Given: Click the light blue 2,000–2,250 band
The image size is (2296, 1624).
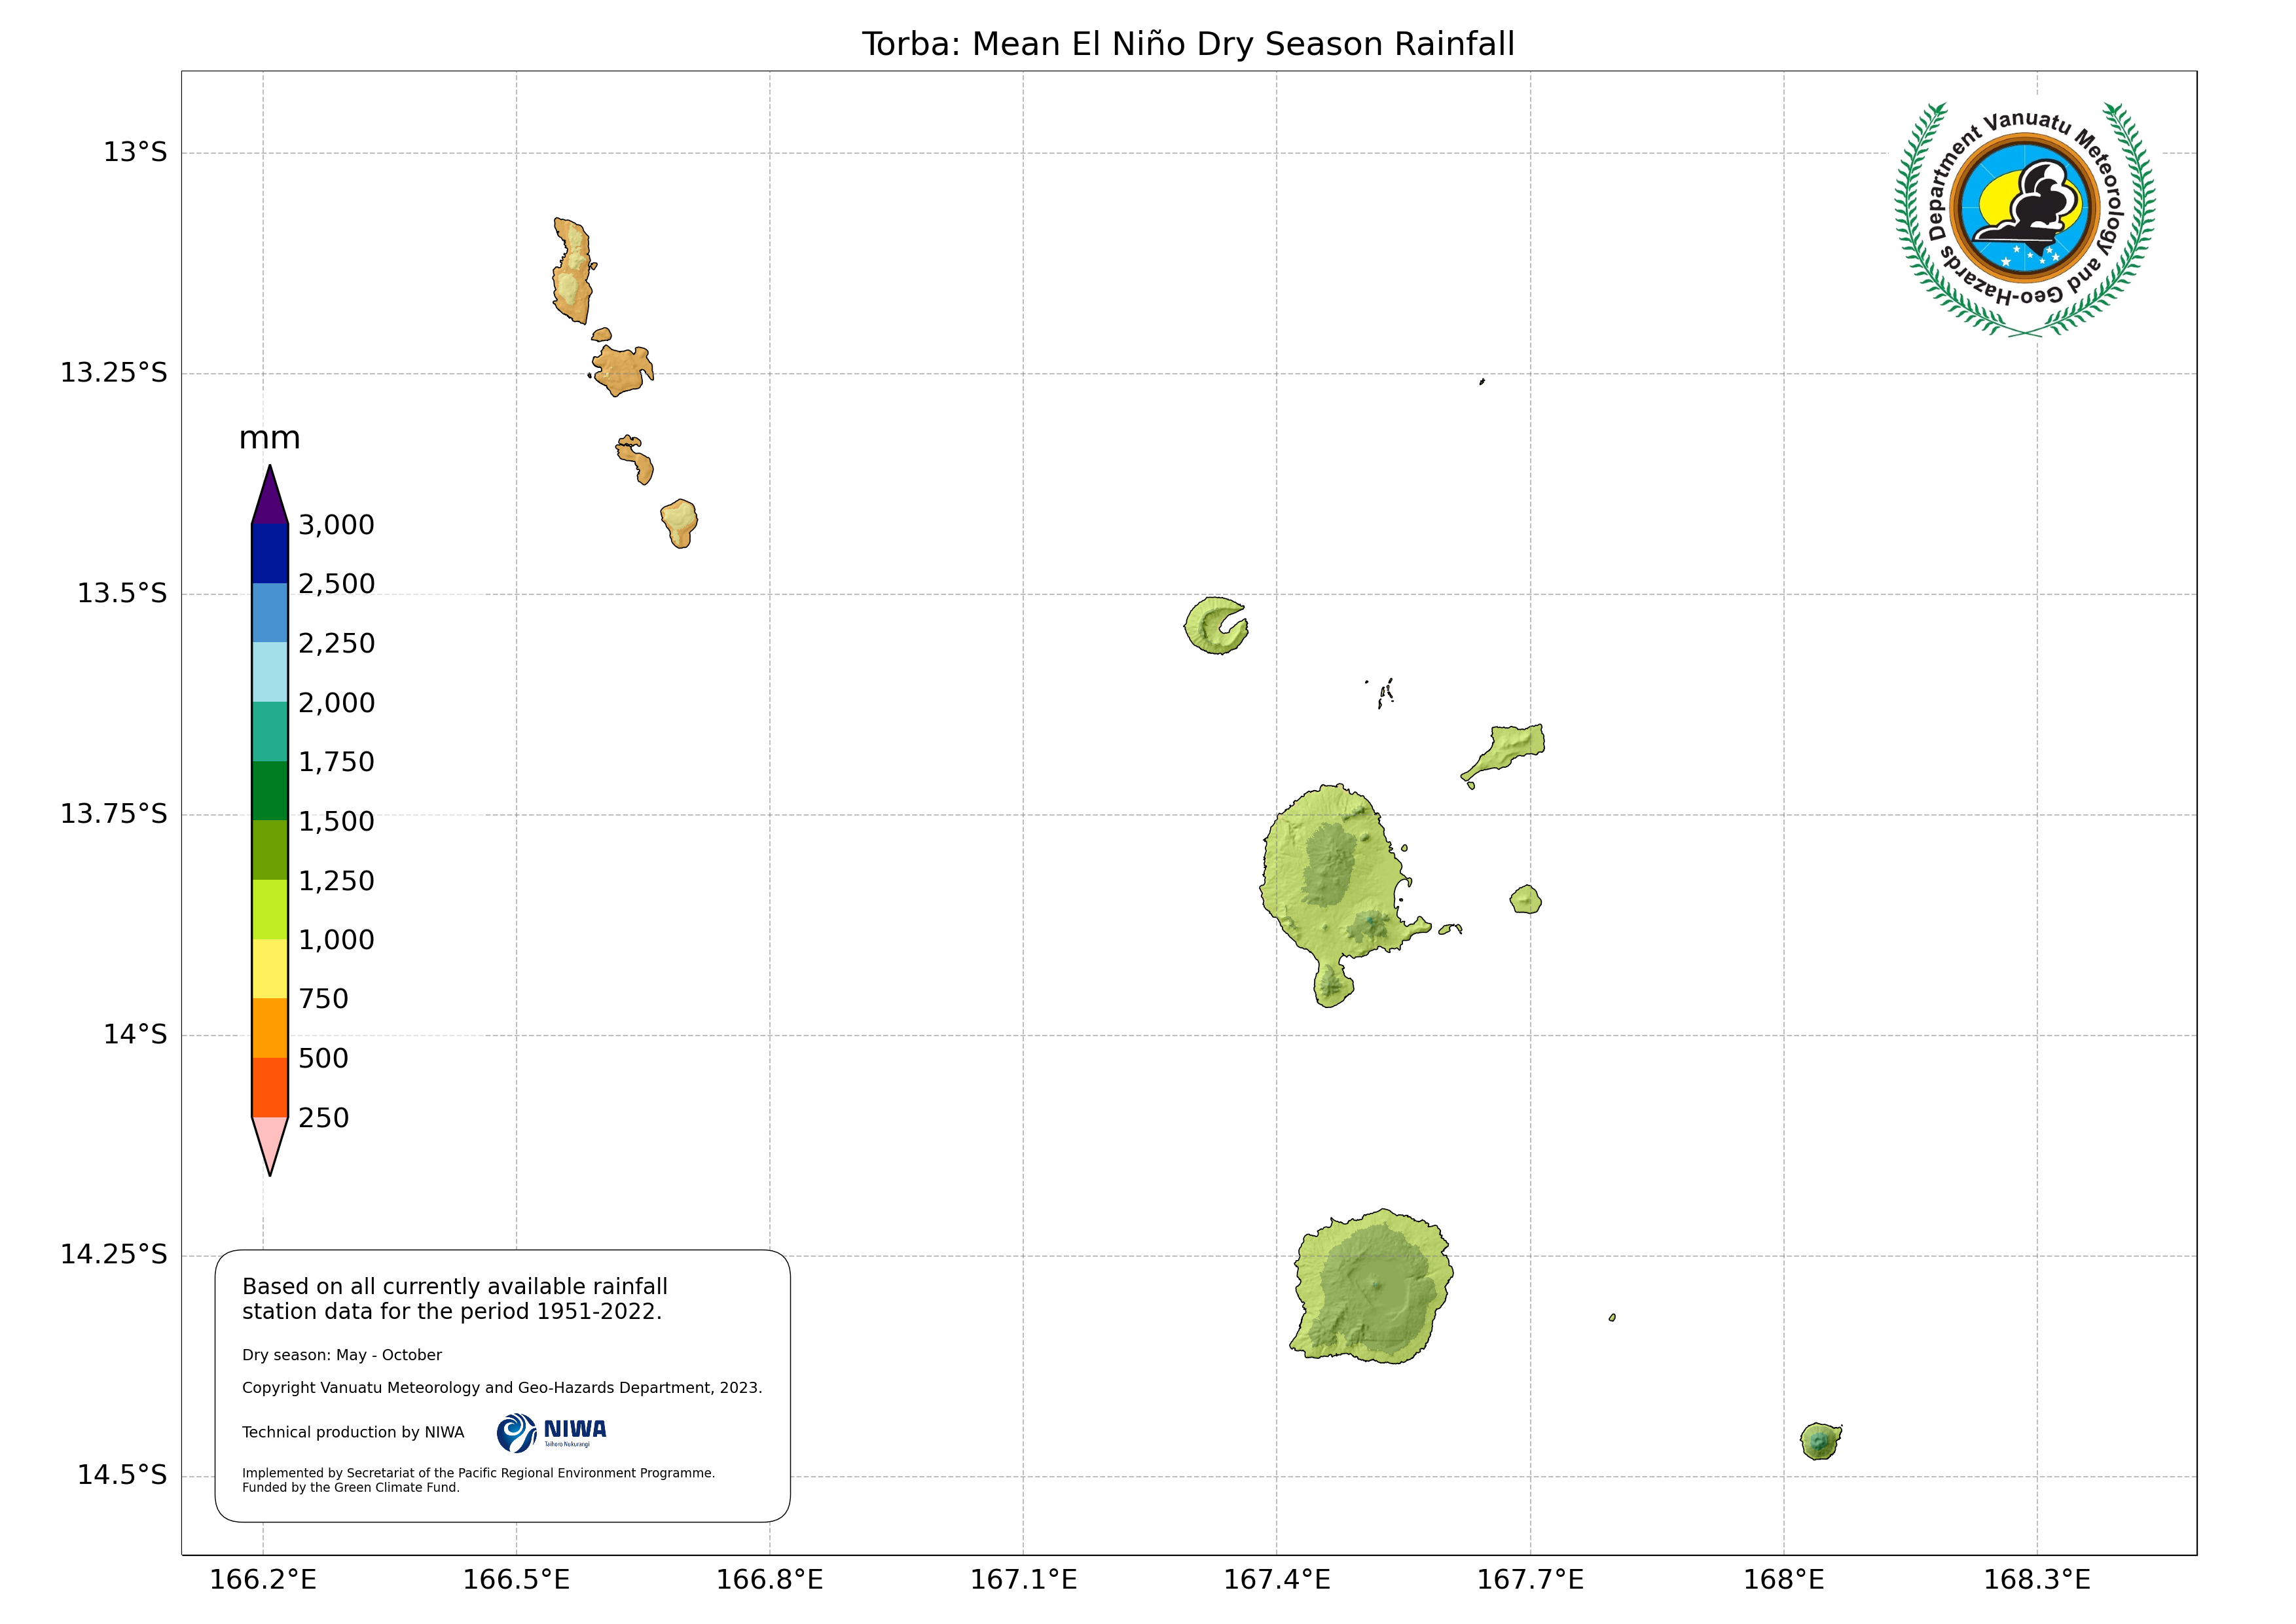Looking at the screenshot, I should click(270, 672).
